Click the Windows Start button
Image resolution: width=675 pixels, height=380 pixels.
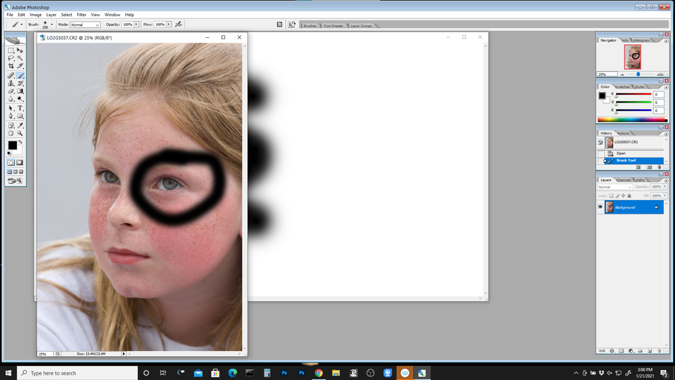point(8,373)
